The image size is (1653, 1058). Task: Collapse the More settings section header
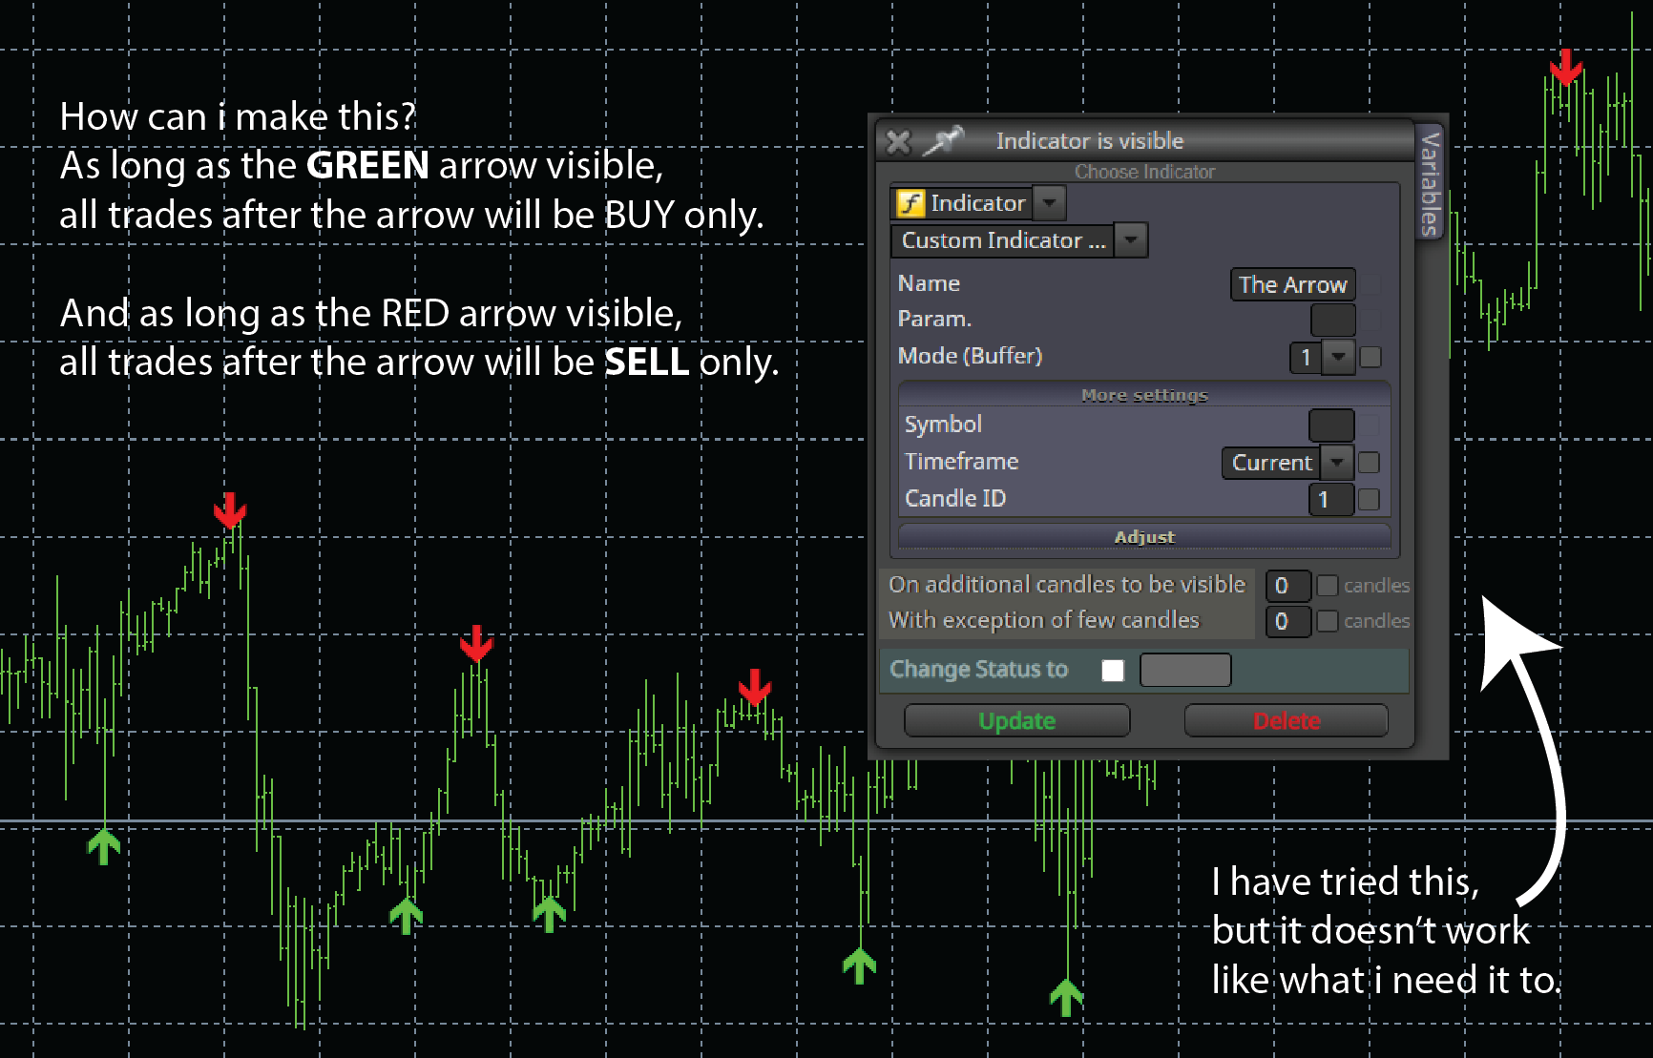click(x=1144, y=395)
